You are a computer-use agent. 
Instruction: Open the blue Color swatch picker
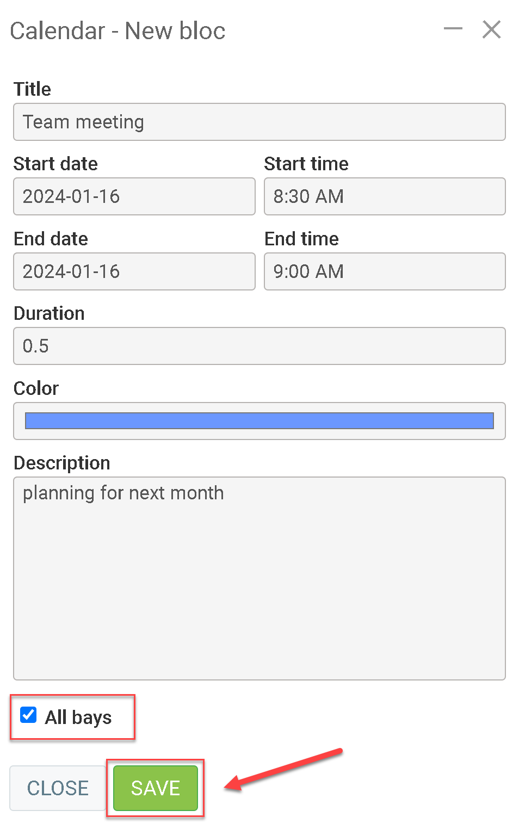259,421
